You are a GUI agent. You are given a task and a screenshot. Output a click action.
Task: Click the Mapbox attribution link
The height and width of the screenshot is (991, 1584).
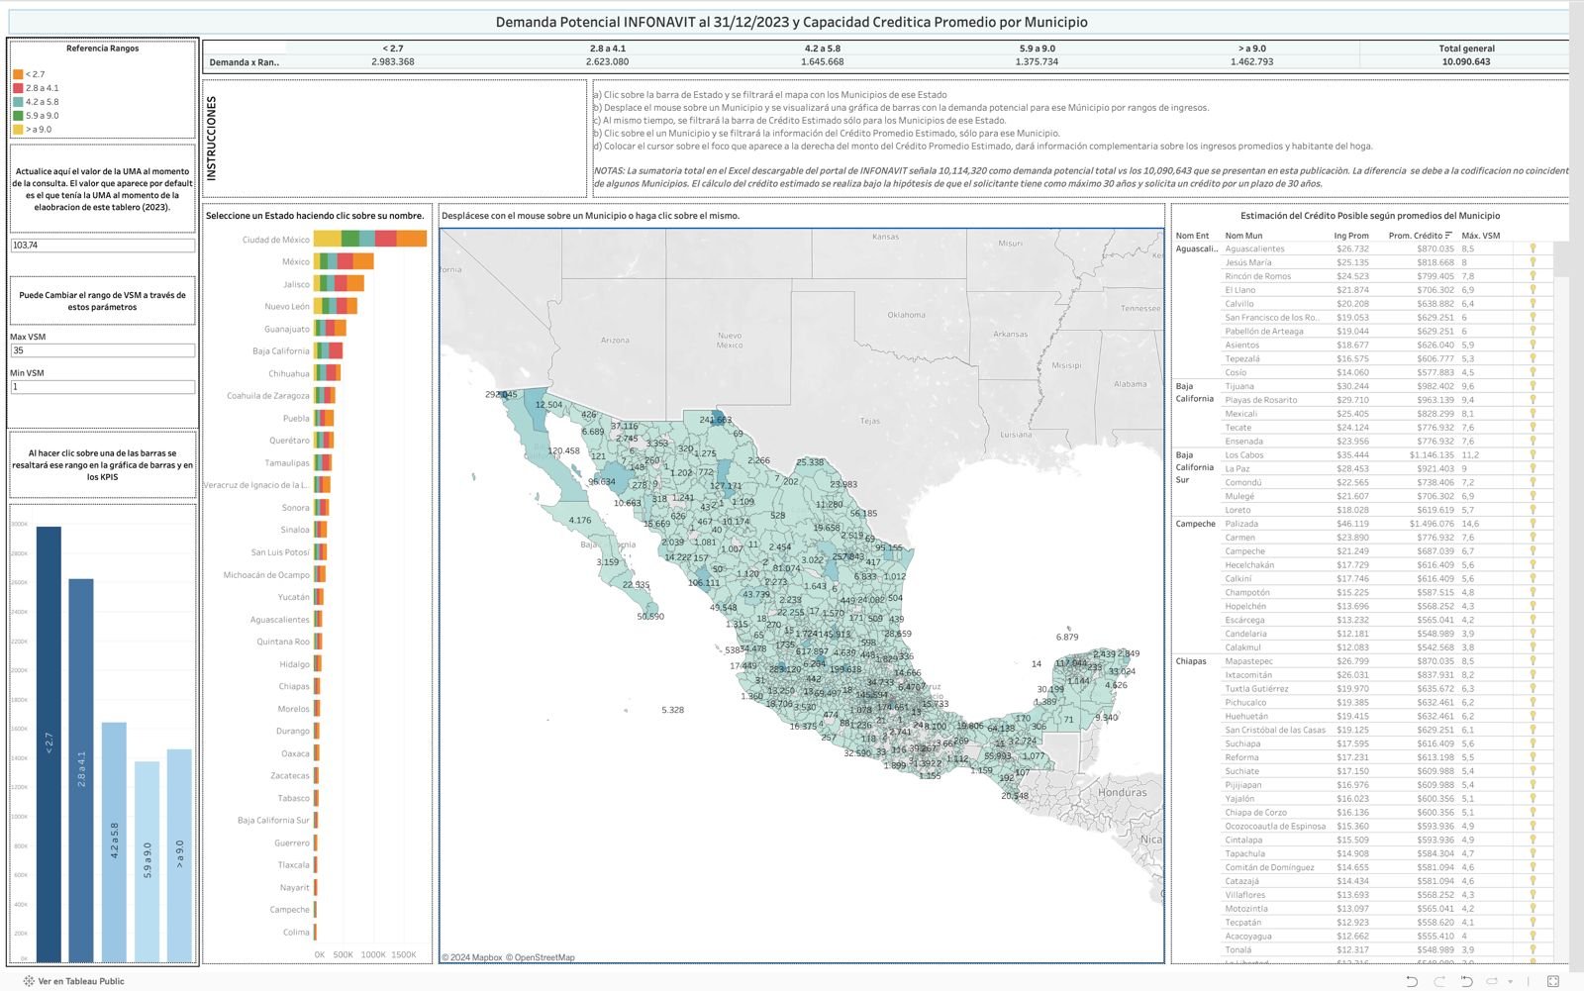(x=471, y=957)
